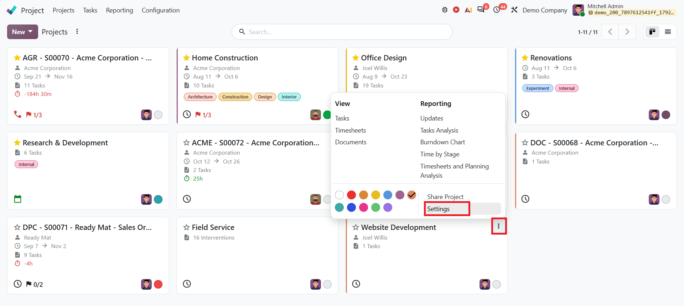
Task: Open Mitchell Admin user menu
Action: click(x=624, y=10)
